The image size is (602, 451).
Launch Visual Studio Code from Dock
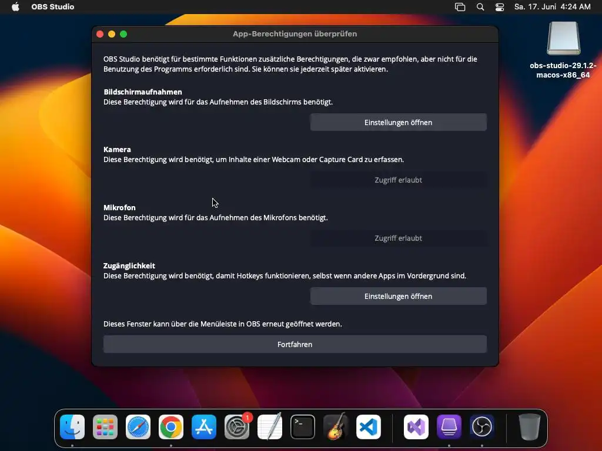369,427
